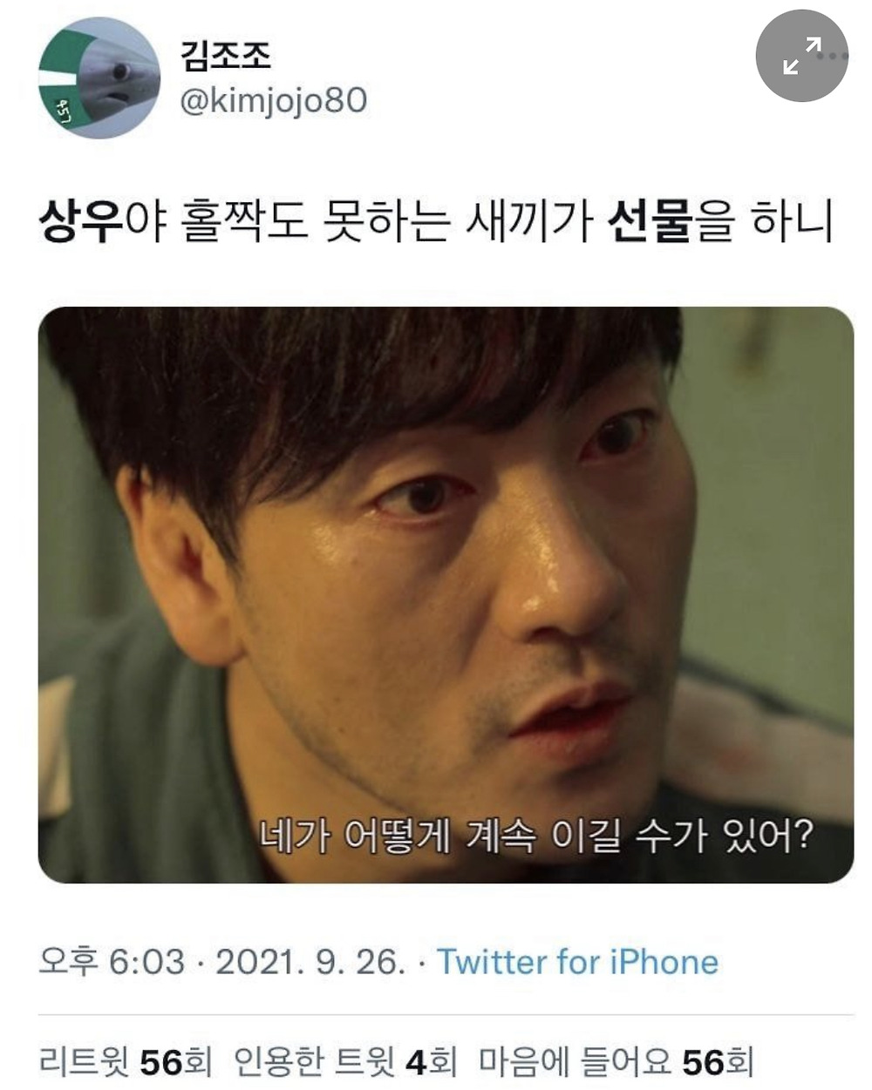View the 리트윗 56회 list
The height and width of the screenshot is (1090, 872).
coord(126,1062)
